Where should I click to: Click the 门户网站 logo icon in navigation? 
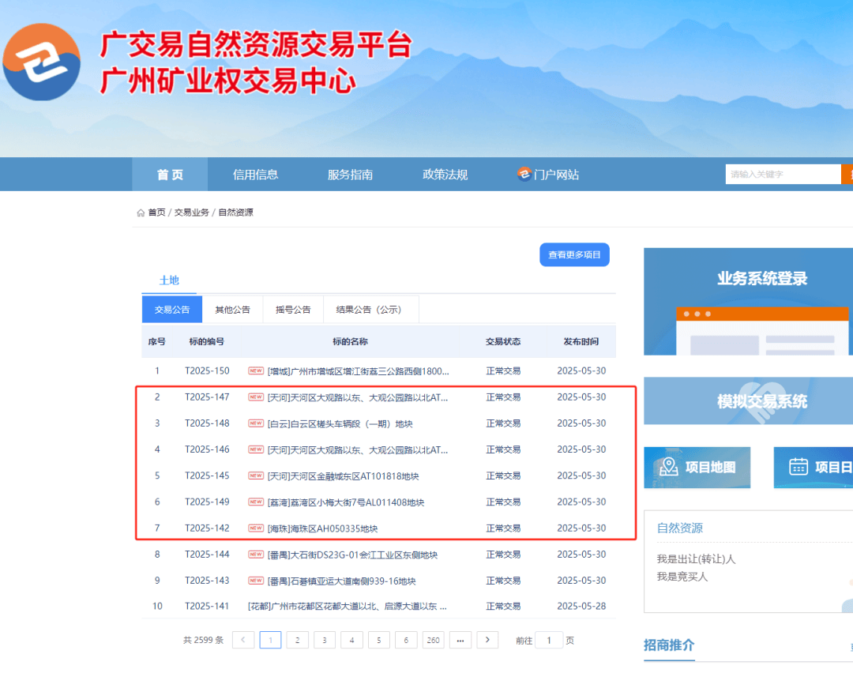pyautogui.click(x=524, y=174)
